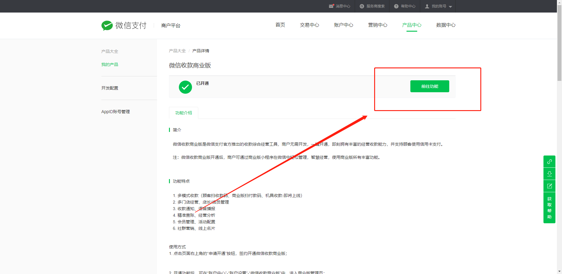Expand the 我的账号 dropdown arrow

pos(450,7)
